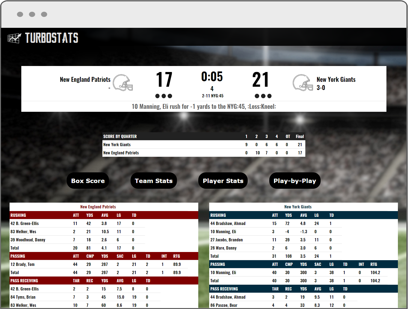Click Brady's 89.9 passer rating
This screenshot has width=408, height=309.
tap(177, 264)
